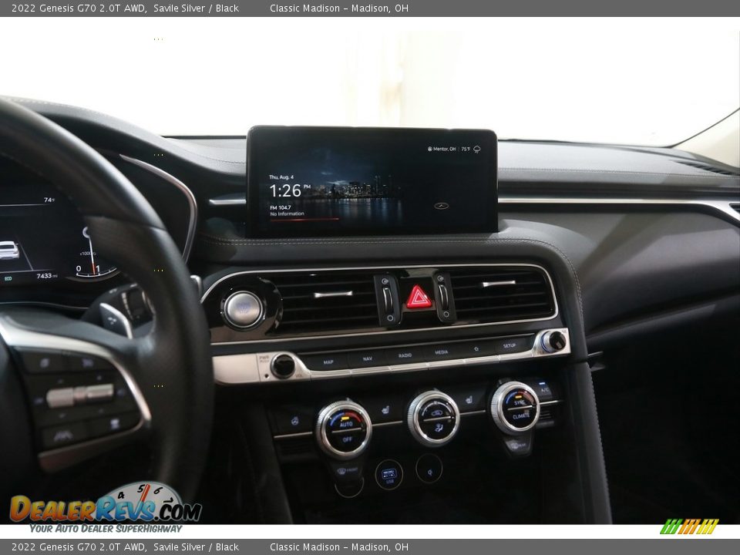Screen dimensions: 740x555
Task: Enable SYNC on the right climate knob
Action: pos(519,402)
